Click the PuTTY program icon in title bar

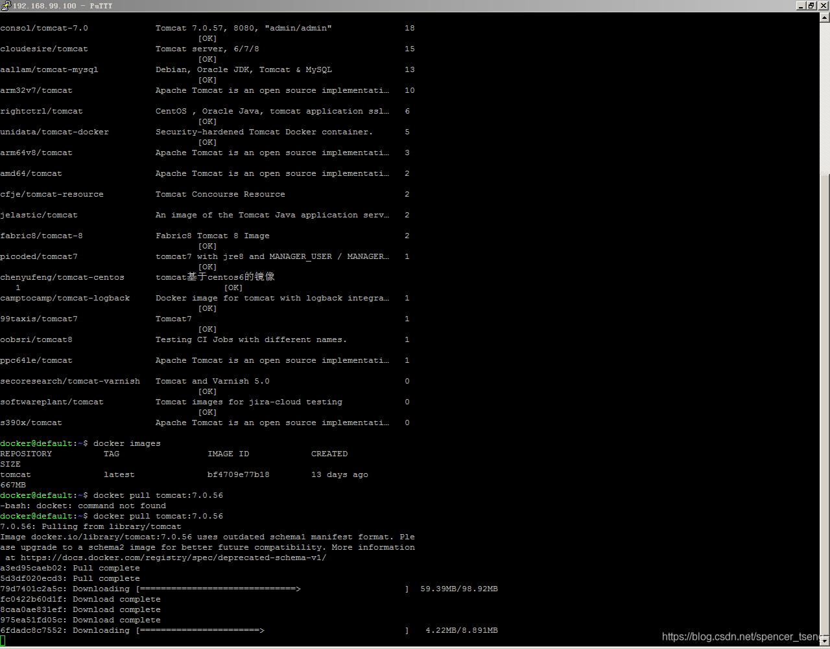5,6
